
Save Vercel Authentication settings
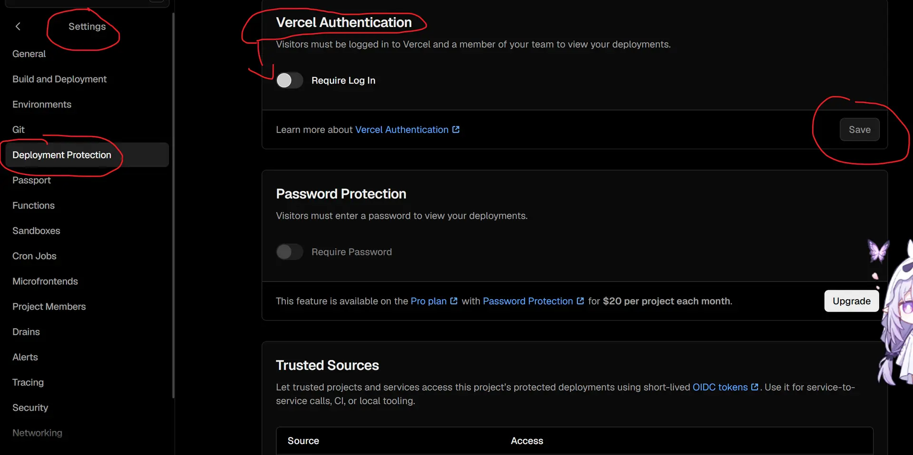click(x=860, y=130)
